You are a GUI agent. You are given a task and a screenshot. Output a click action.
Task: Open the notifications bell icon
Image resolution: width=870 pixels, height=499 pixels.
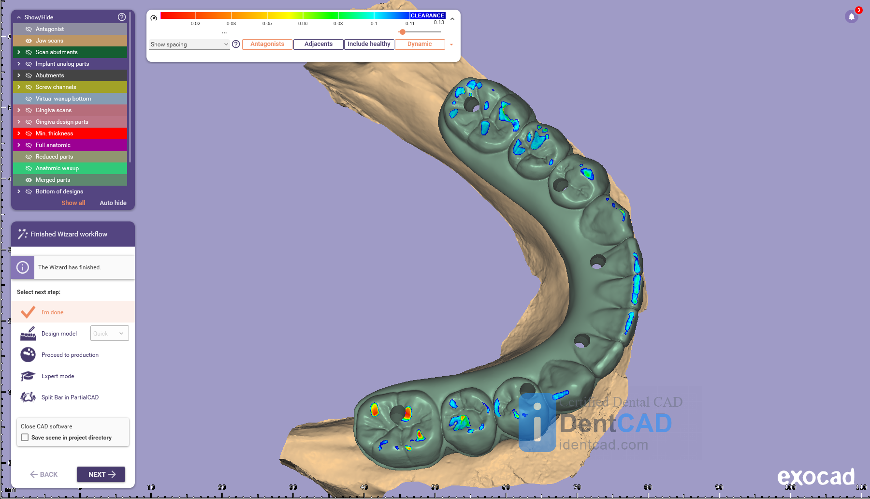coord(852,17)
